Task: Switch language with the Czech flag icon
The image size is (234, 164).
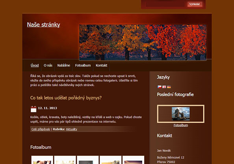Action: 160,87
